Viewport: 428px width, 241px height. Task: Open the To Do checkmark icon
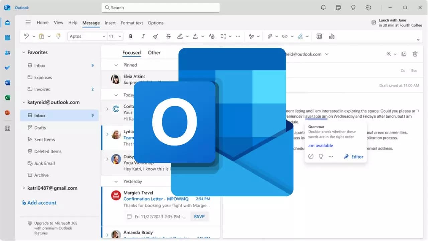pos(7,68)
